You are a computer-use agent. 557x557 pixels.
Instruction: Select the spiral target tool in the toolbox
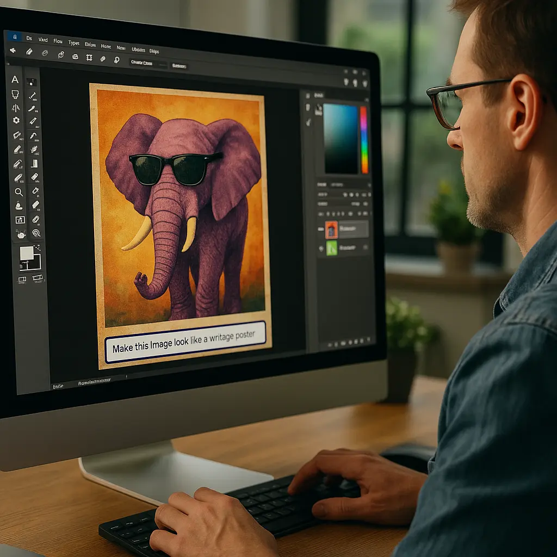36,233
